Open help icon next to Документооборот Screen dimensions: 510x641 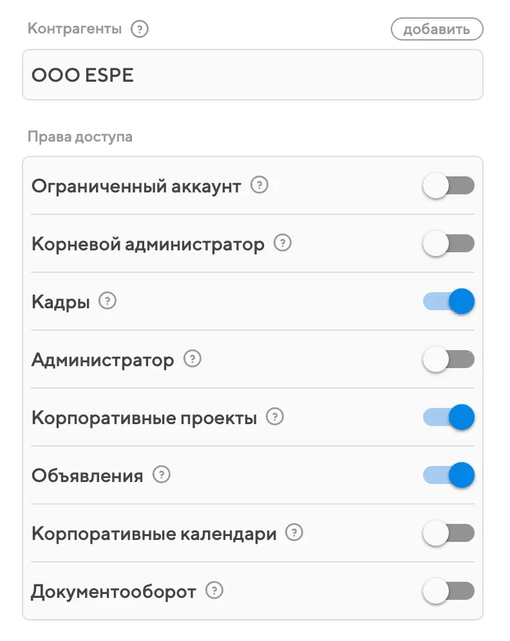(214, 591)
